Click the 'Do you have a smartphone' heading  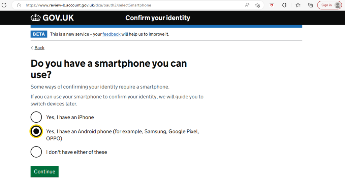coord(109,69)
